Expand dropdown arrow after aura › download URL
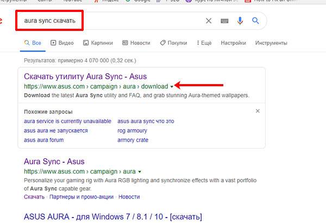Screen dimensions: 326x223 pos(172,87)
